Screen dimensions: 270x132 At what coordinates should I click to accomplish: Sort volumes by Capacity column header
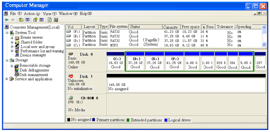[171, 27]
